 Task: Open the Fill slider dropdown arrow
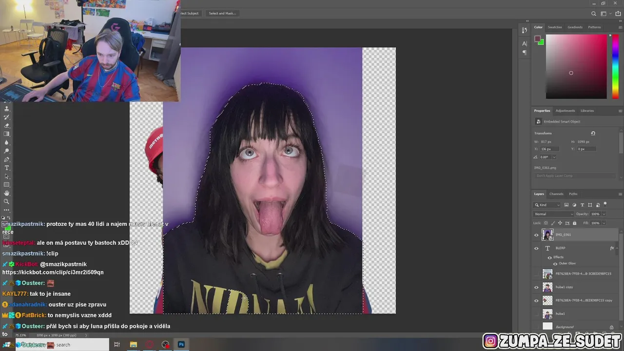604,223
